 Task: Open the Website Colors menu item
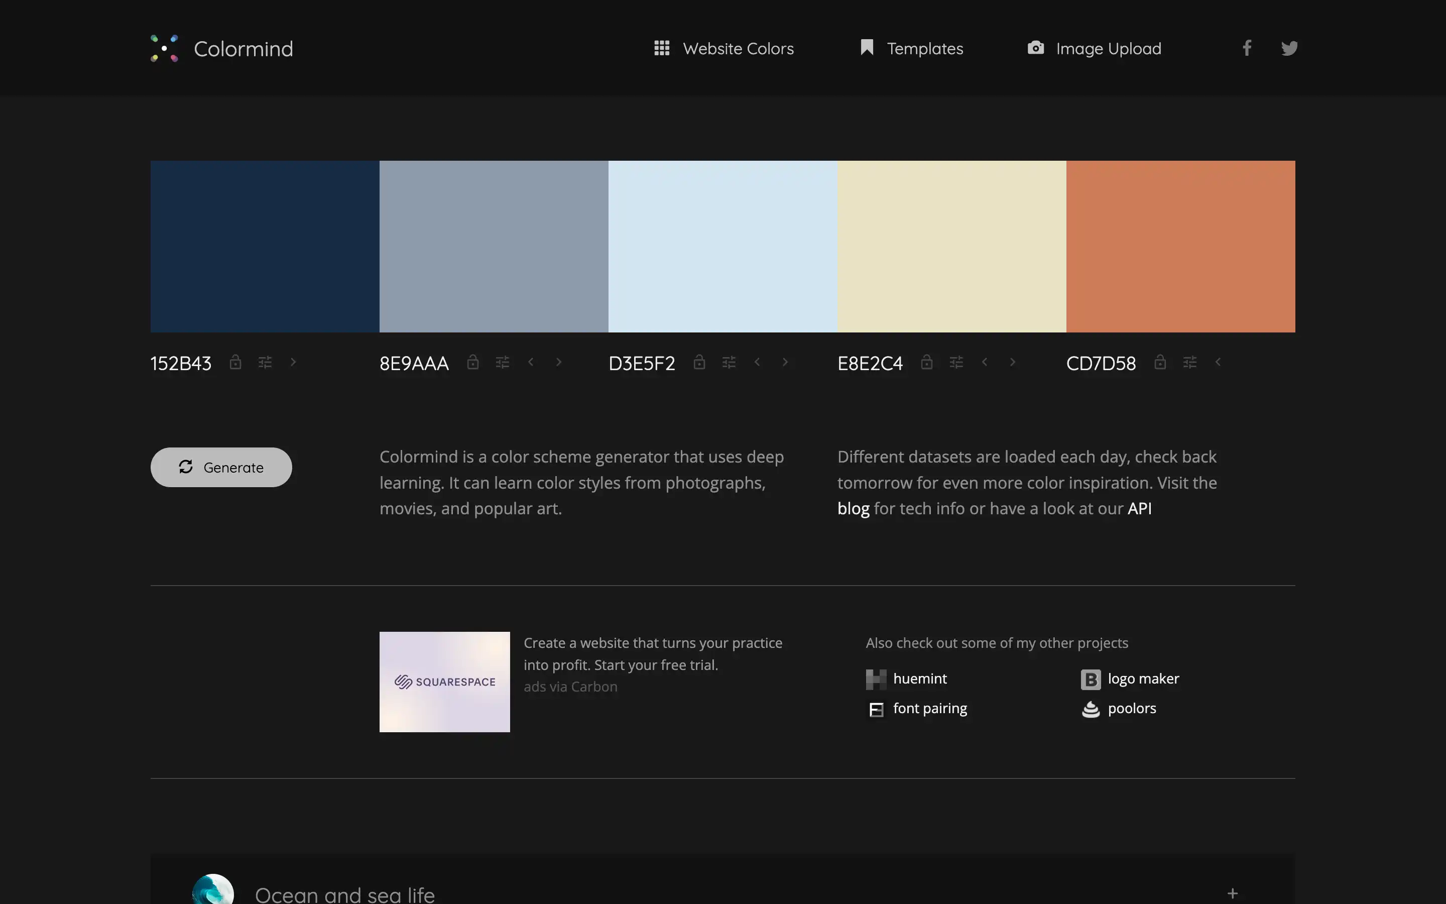724,48
